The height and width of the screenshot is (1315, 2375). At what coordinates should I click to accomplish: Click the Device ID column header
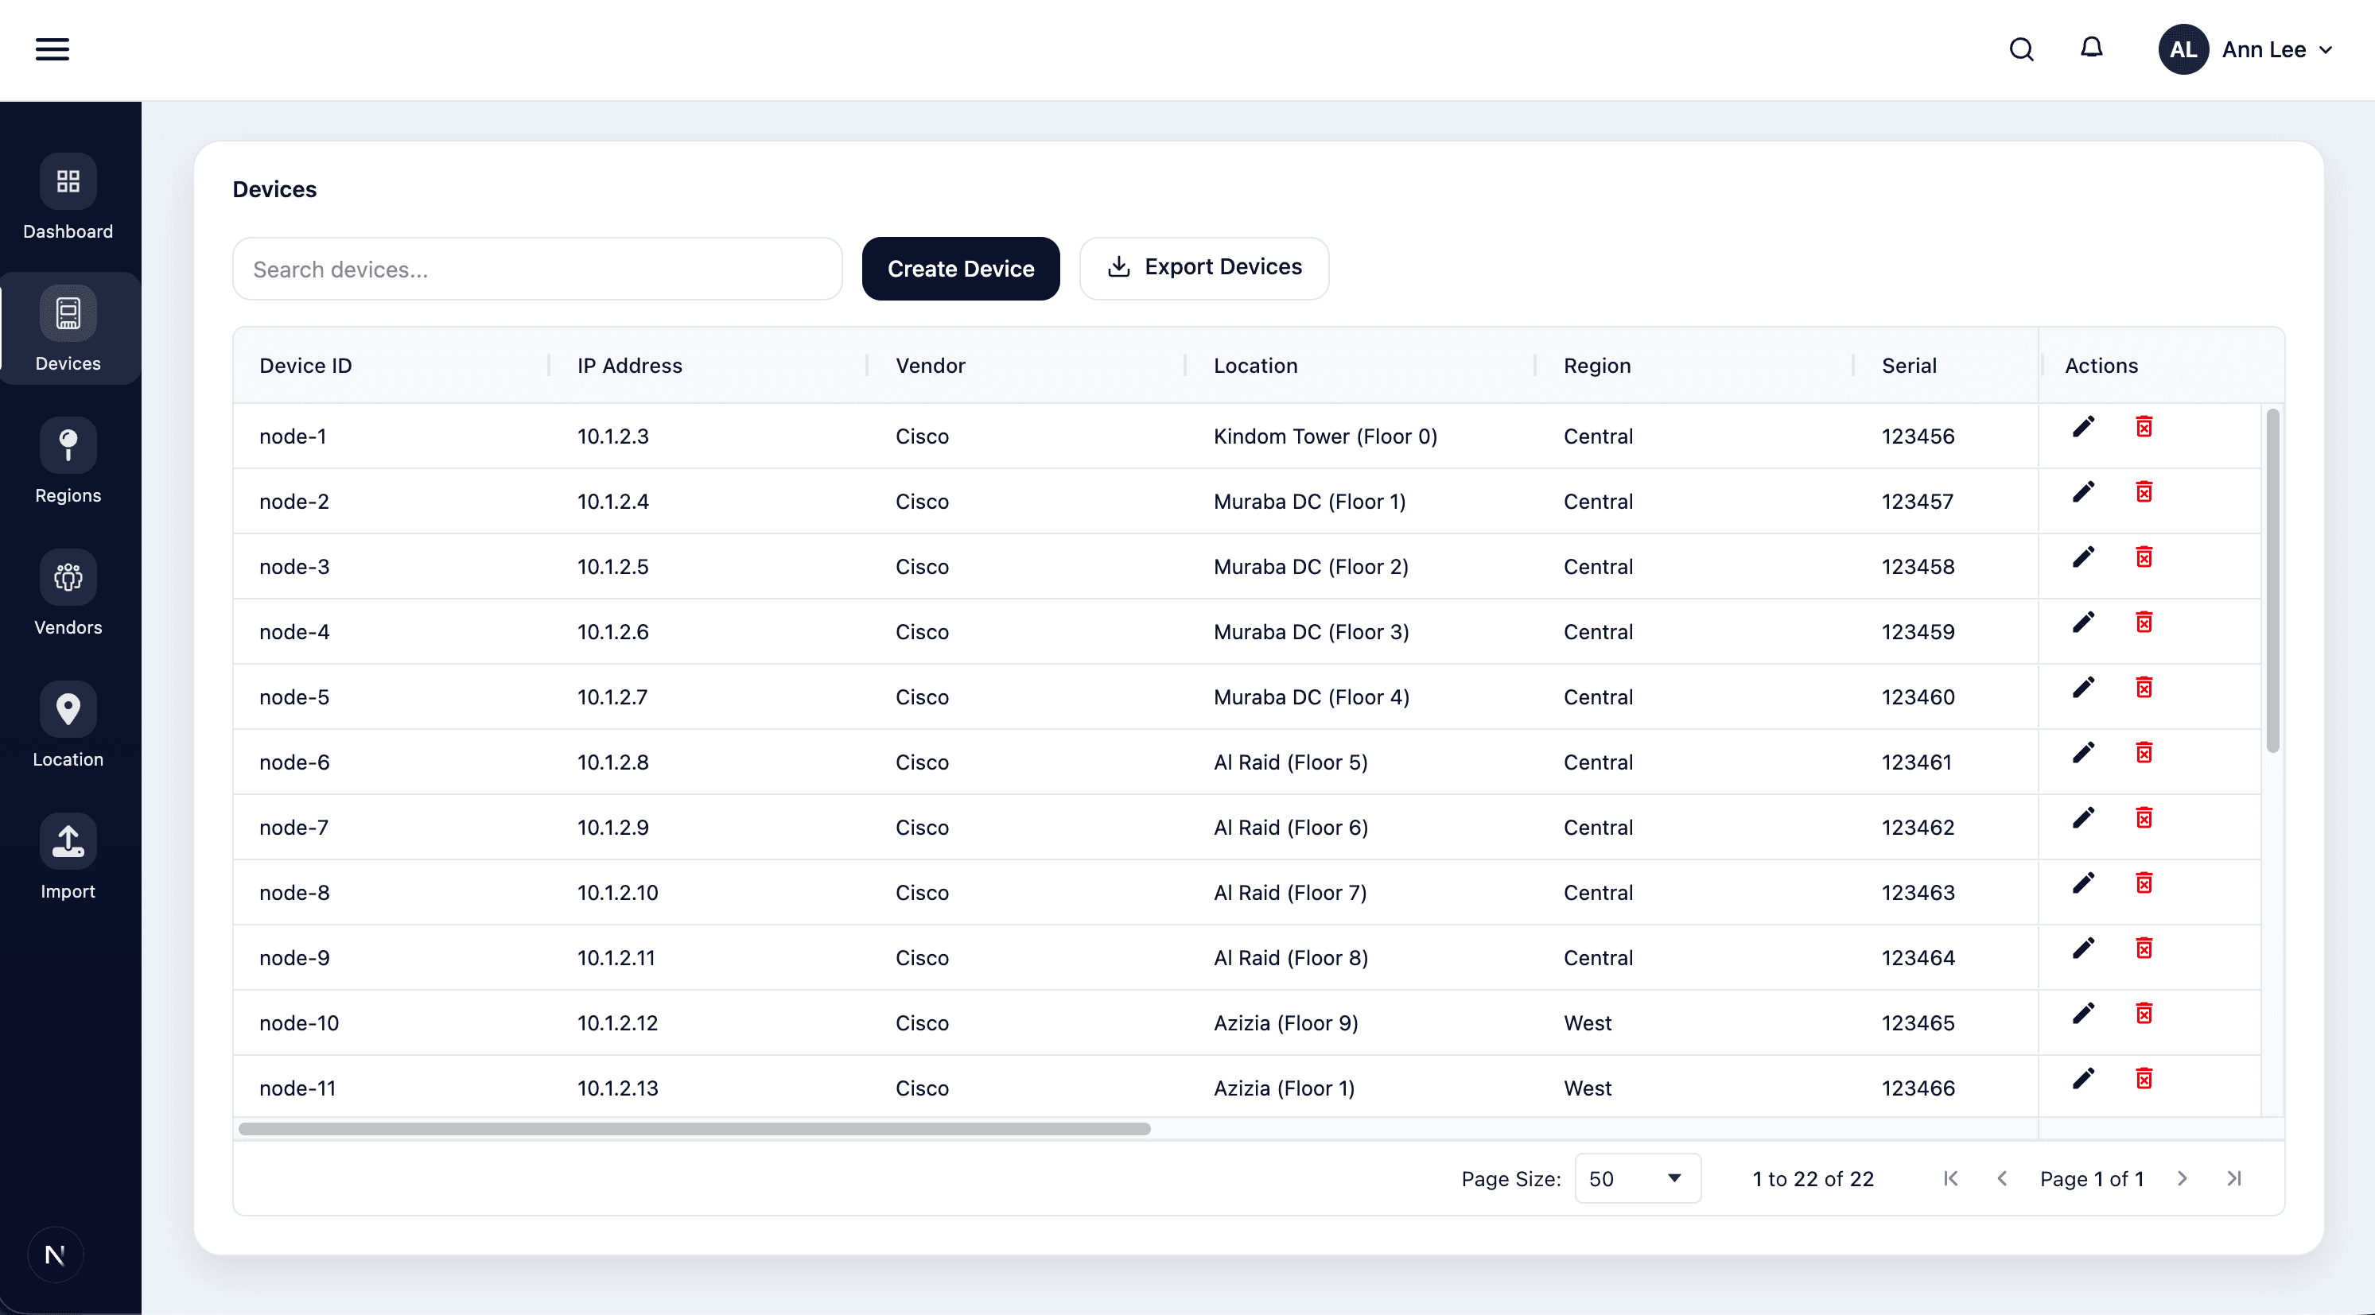(305, 365)
